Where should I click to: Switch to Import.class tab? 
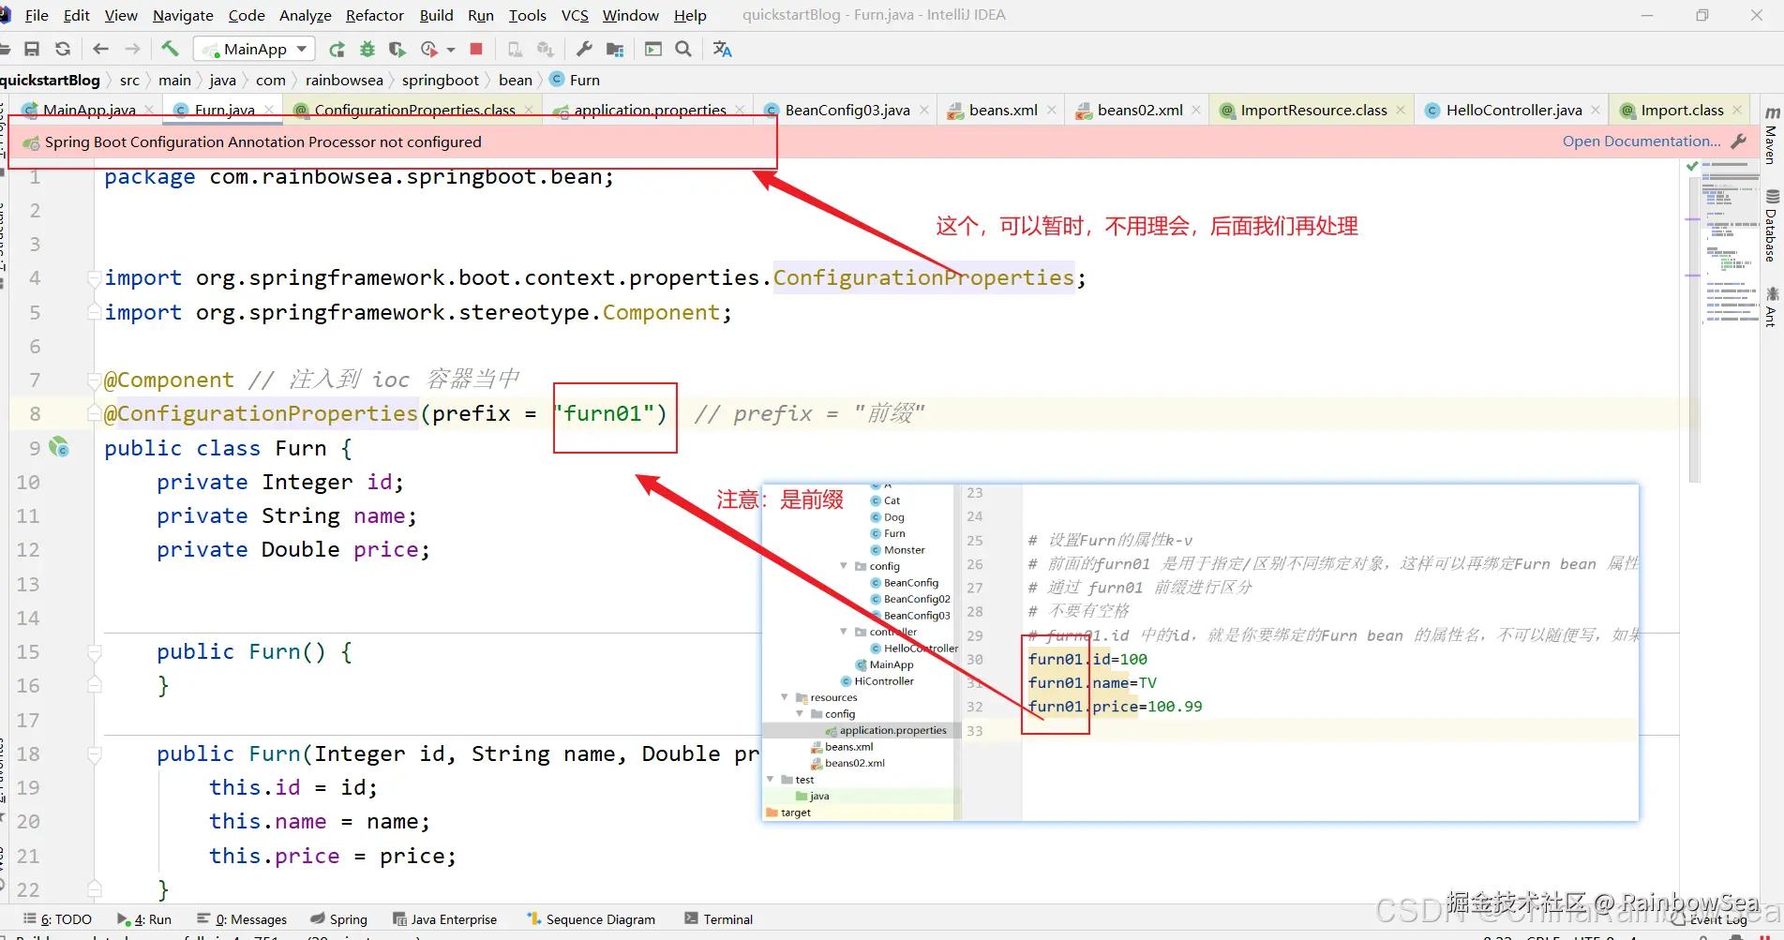tap(1682, 110)
